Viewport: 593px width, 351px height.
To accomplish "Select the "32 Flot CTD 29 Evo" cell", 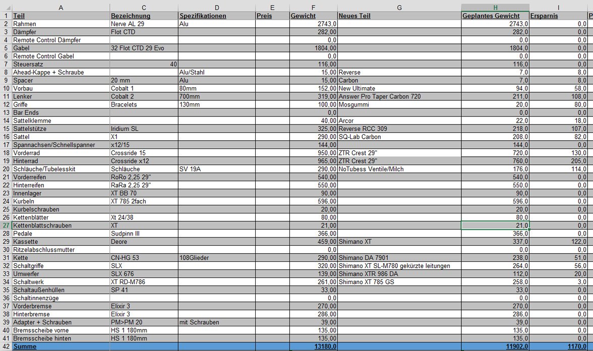I will point(144,48).
